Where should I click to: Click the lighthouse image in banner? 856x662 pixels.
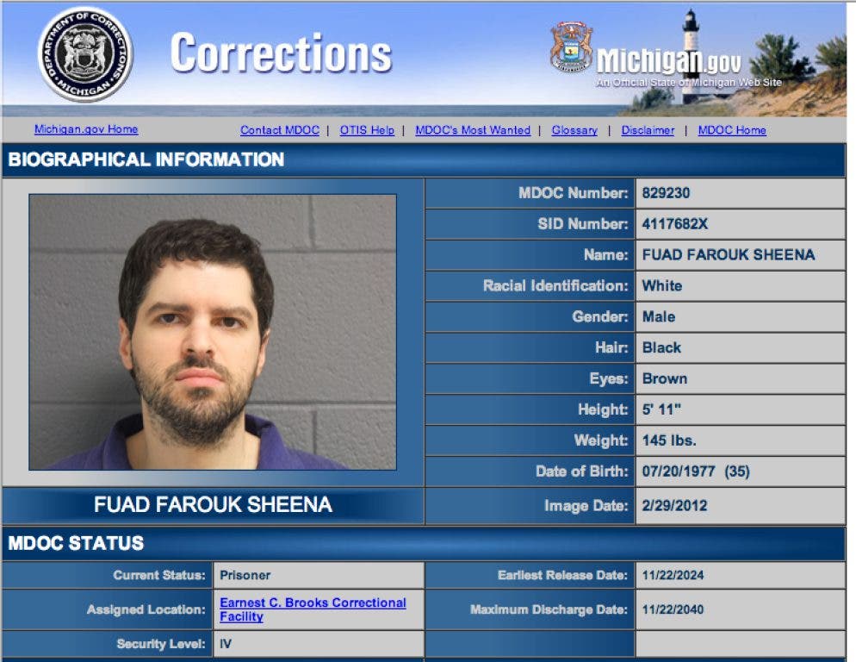(x=691, y=56)
